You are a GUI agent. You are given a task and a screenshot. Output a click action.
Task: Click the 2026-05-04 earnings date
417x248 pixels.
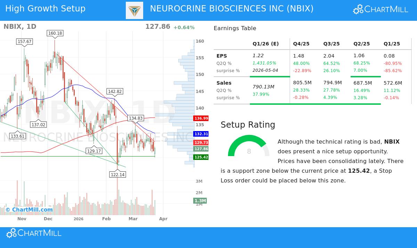[265, 70]
